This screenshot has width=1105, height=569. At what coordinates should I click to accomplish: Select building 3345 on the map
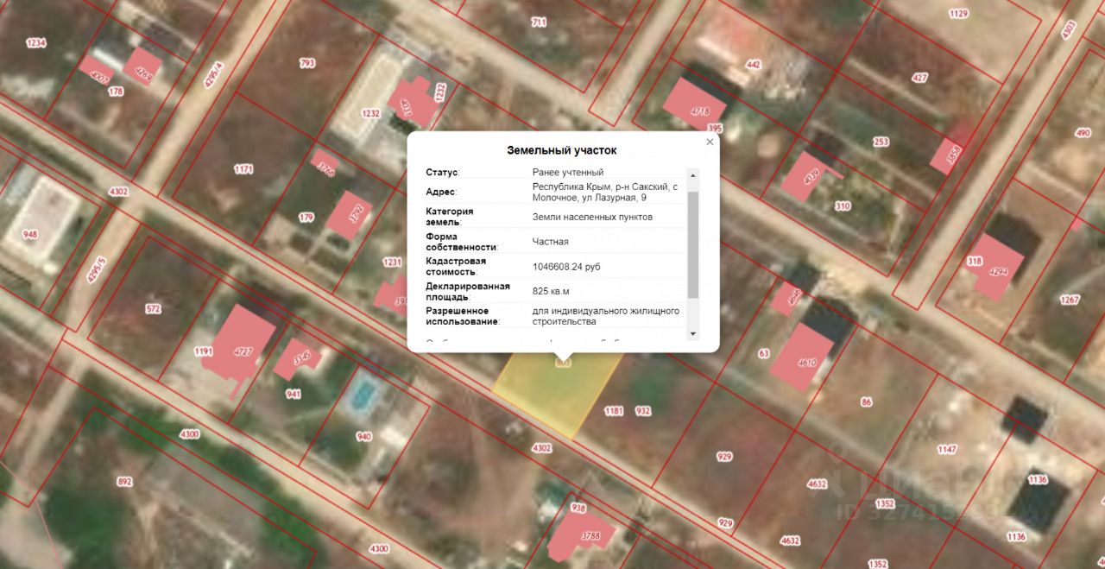[x=296, y=358]
